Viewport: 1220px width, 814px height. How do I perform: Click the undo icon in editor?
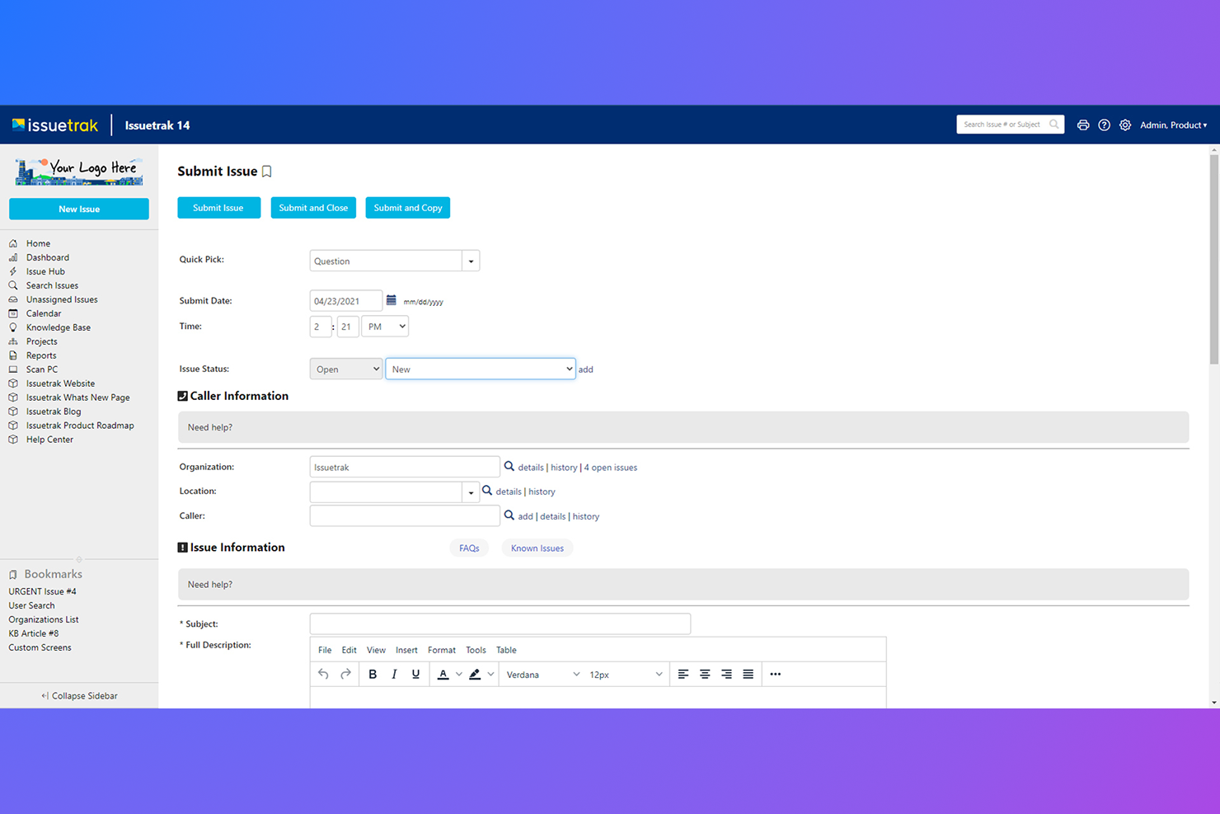tap(323, 675)
